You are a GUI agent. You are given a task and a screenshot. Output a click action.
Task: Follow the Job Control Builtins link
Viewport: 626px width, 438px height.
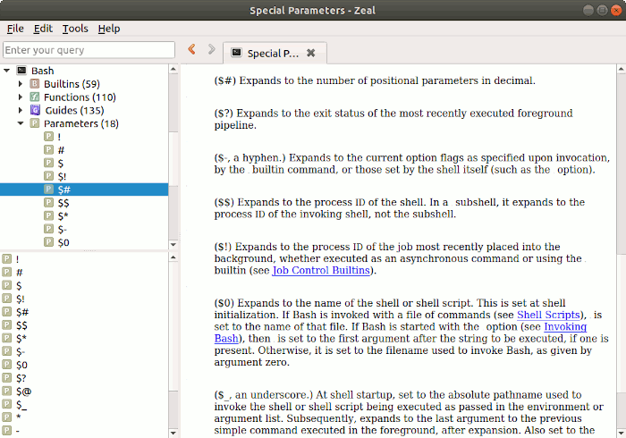[321, 270]
